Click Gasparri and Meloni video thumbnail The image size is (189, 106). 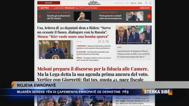134,35
